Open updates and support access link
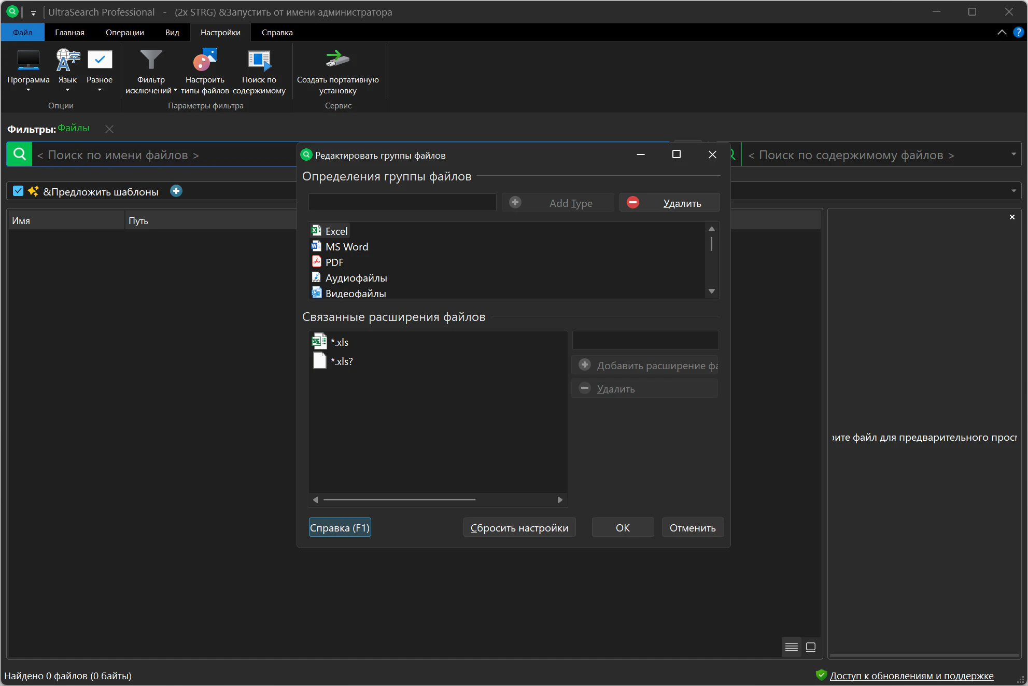The image size is (1028, 686). pyautogui.click(x=911, y=676)
